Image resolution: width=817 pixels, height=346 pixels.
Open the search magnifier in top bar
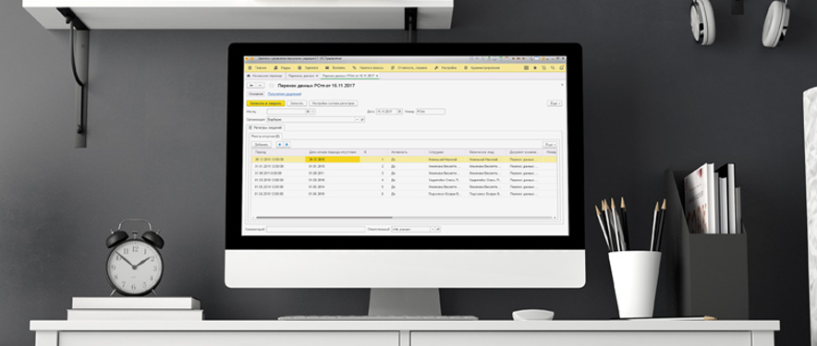(553, 67)
